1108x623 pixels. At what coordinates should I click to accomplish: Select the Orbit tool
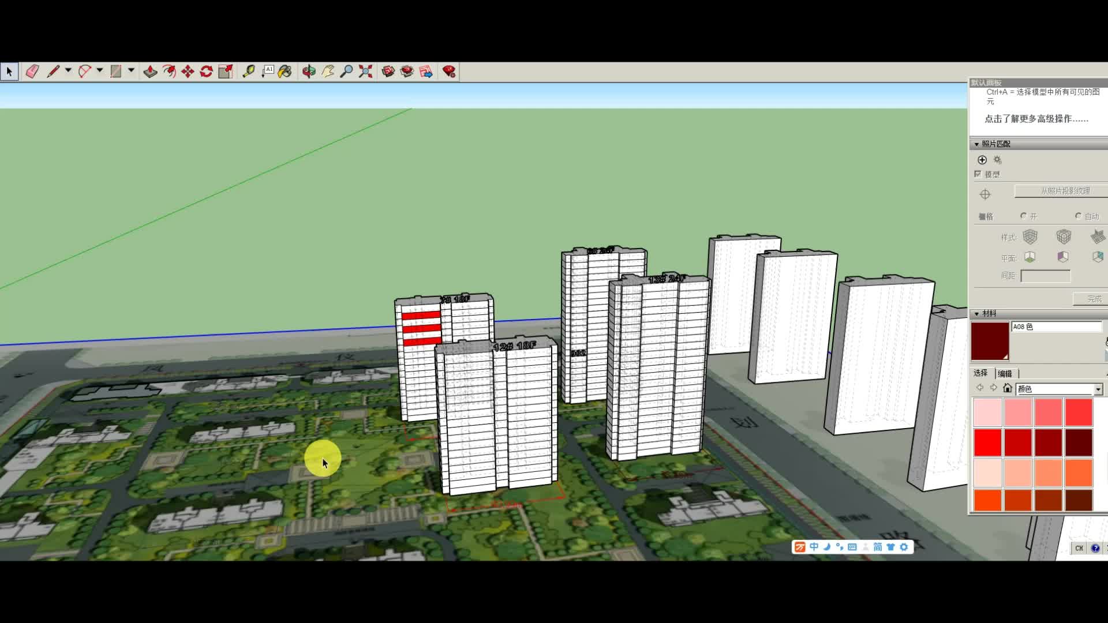[309, 72]
